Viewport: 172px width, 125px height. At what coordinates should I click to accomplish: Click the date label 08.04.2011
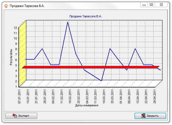129,96
